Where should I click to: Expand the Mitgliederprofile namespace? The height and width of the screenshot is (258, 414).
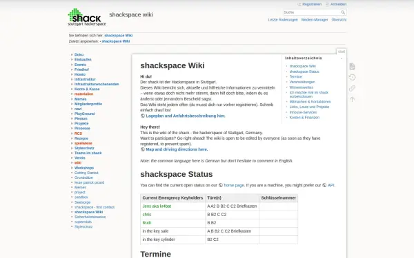tap(88, 104)
